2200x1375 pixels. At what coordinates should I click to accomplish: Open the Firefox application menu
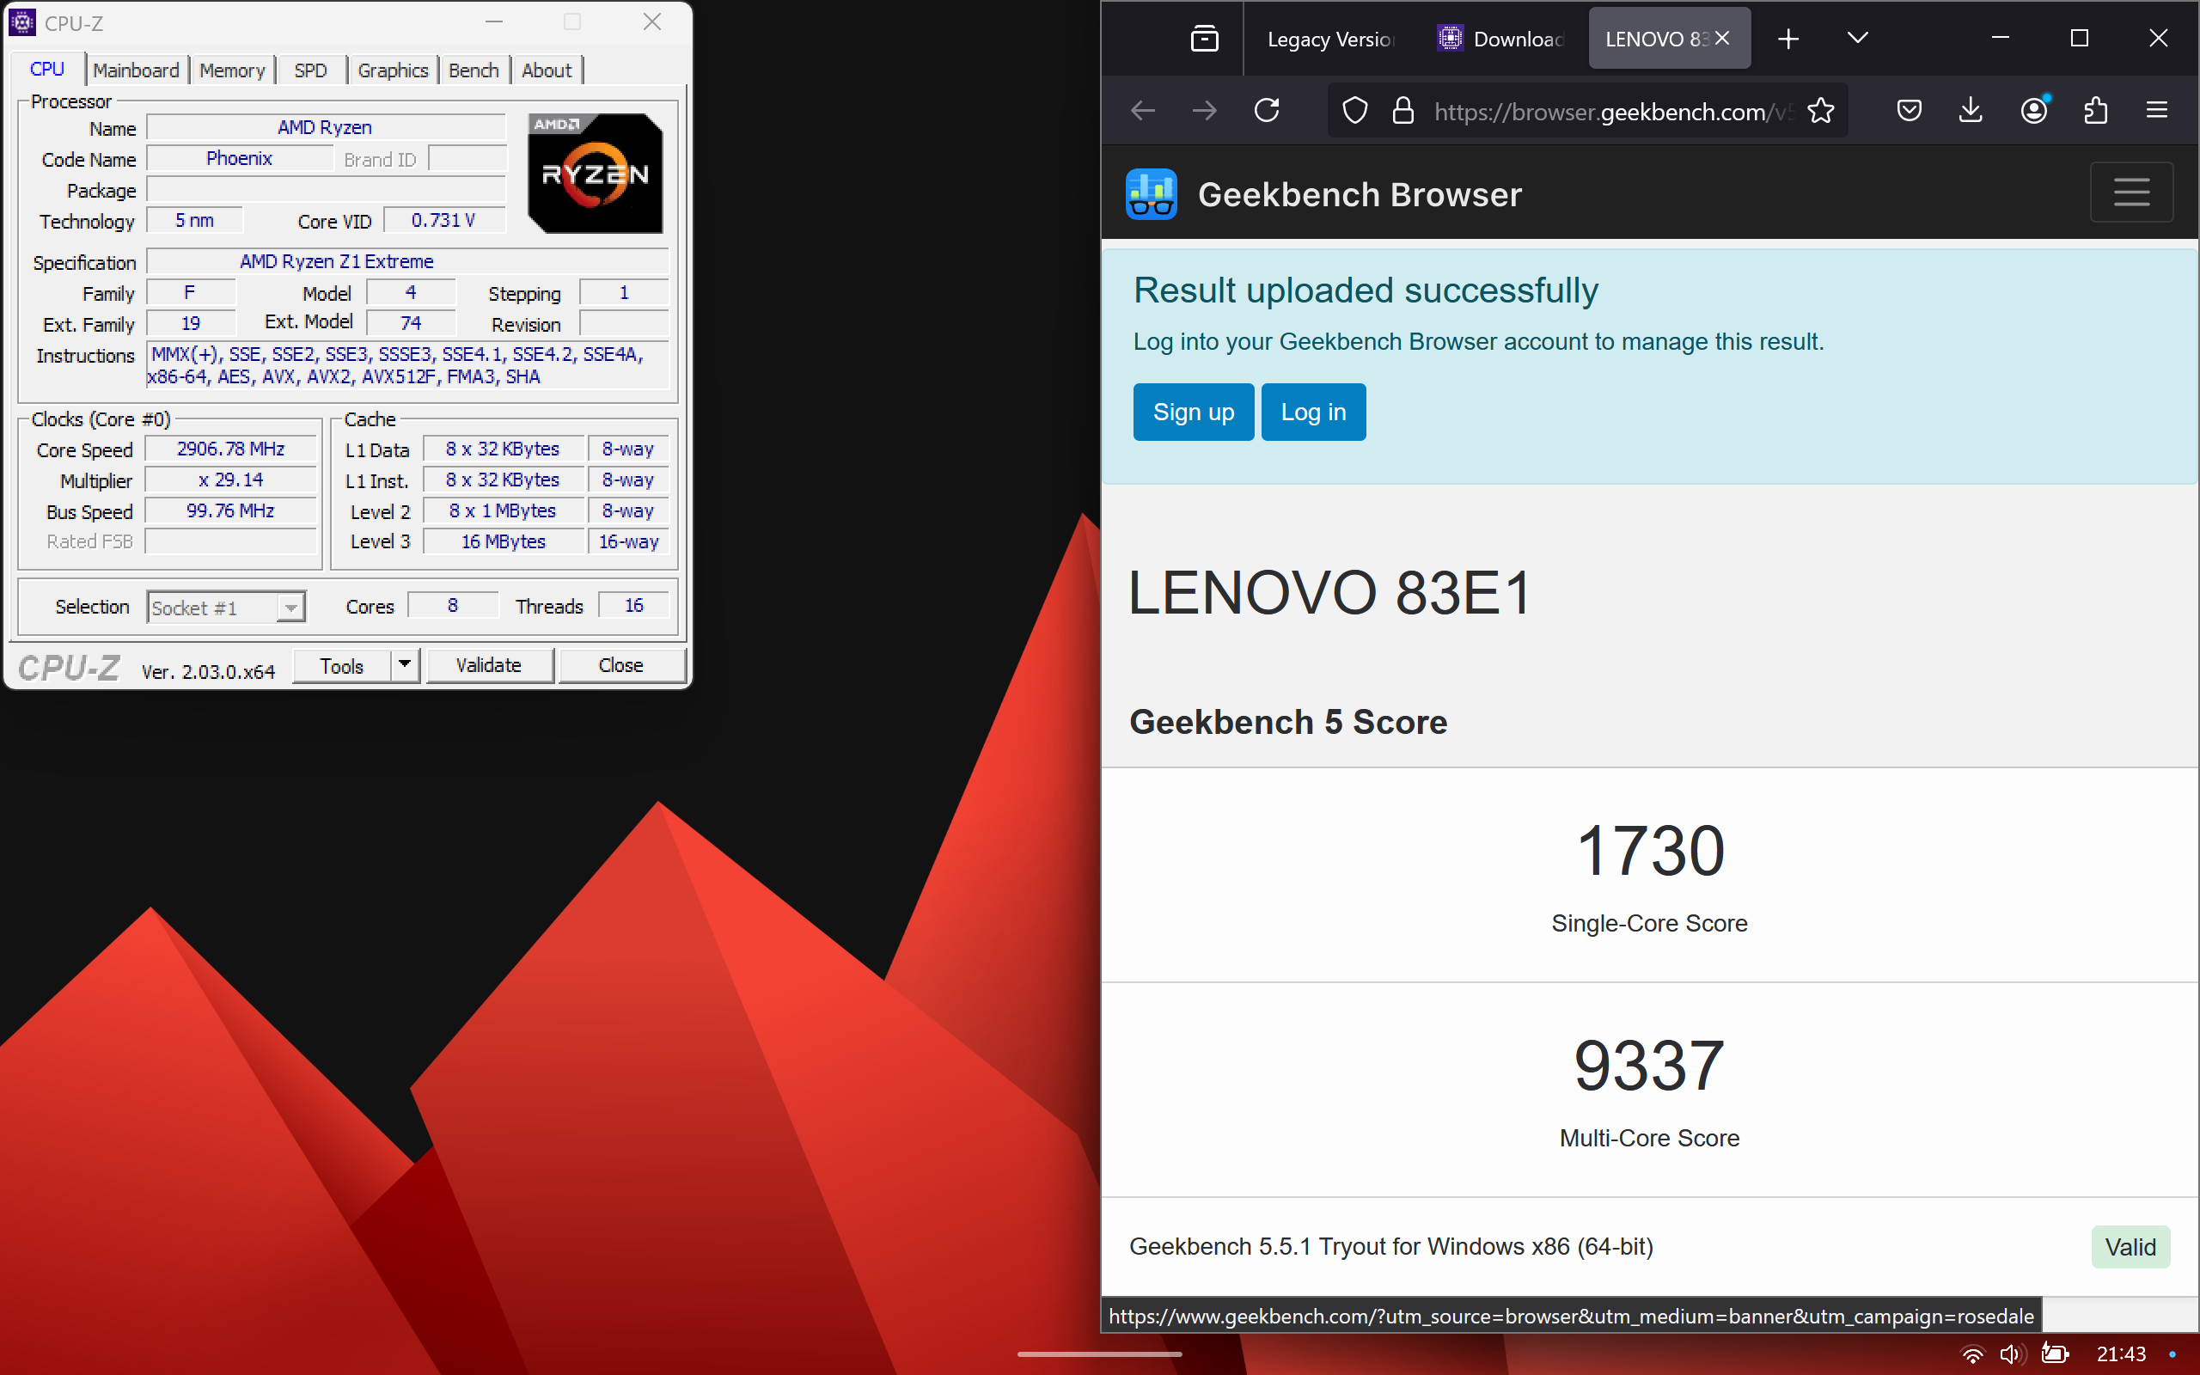2156,111
